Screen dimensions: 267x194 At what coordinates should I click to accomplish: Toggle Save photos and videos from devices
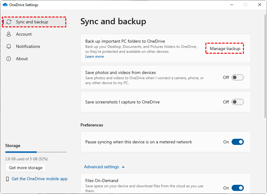point(237,77)
